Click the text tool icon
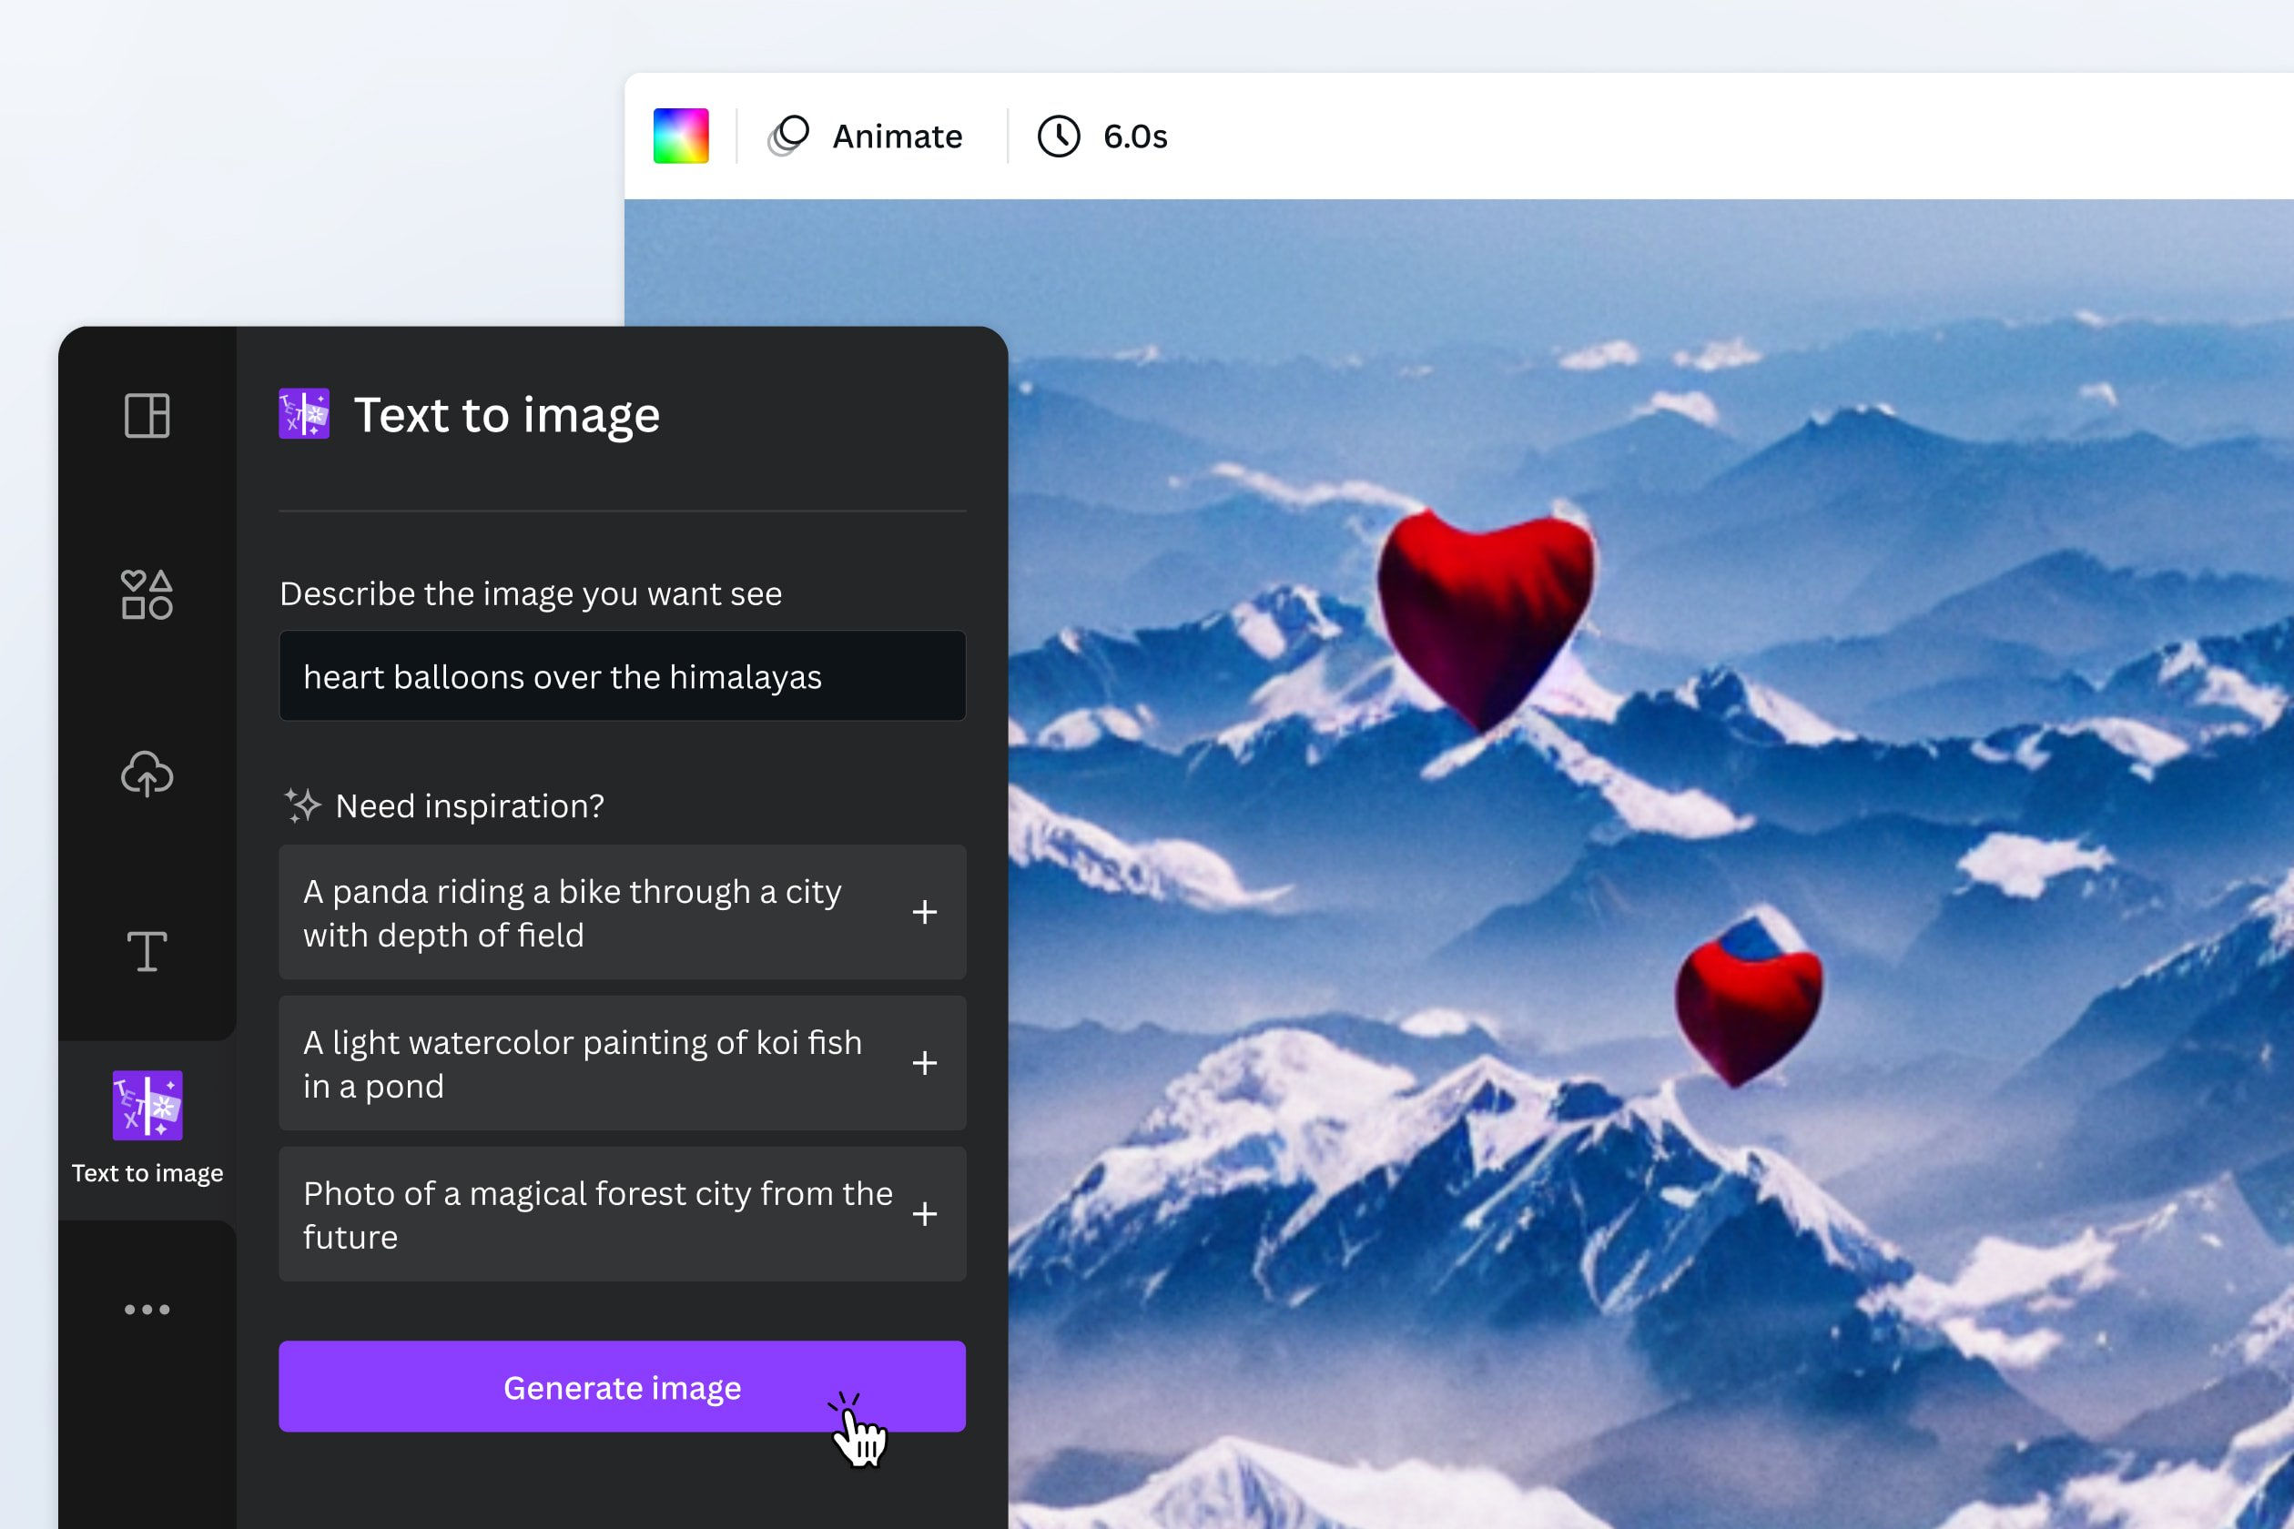The image size is (2294, 1529). coord(145,948)
